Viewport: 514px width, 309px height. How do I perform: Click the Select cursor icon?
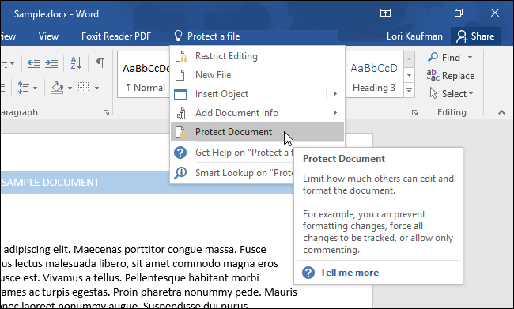tap(433, 93)
